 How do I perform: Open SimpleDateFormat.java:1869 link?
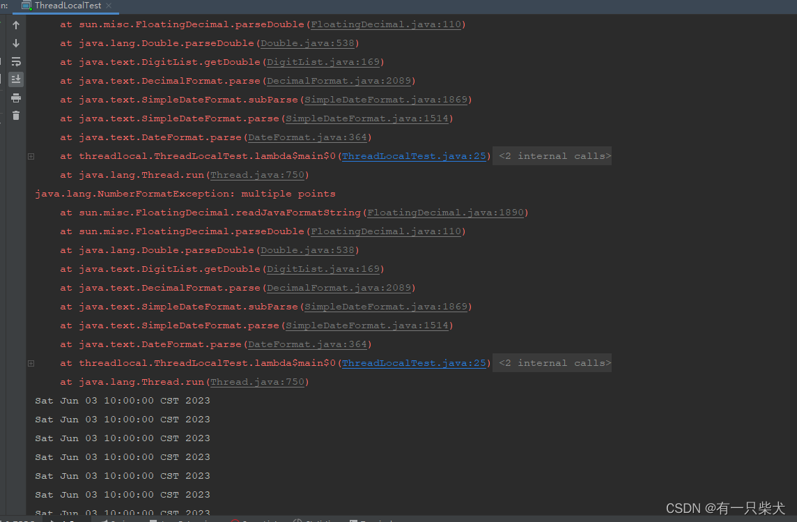(386, 306)
